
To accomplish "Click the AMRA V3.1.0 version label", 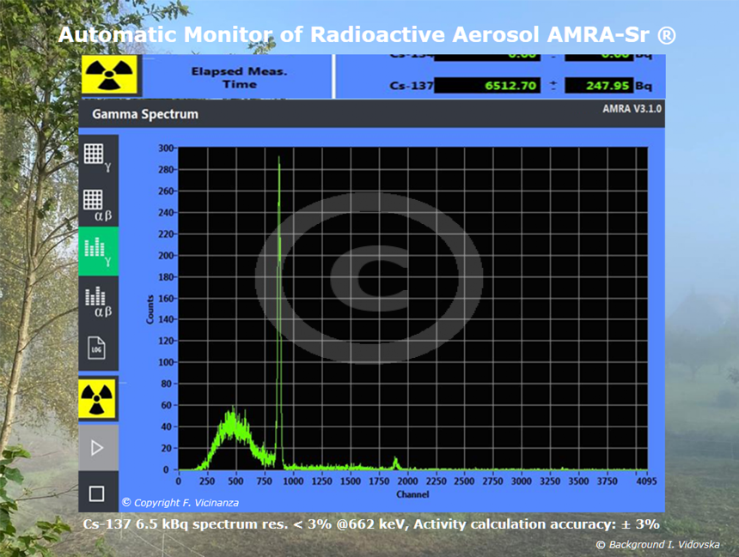I will coord(632,109).
